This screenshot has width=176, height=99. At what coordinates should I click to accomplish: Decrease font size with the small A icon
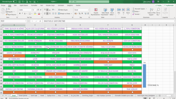pyautogui.click(x=41, y=10)
